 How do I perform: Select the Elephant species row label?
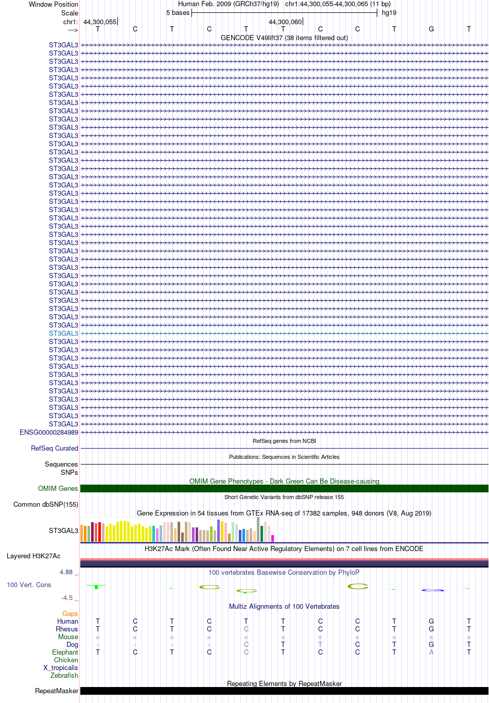[65, 652]
